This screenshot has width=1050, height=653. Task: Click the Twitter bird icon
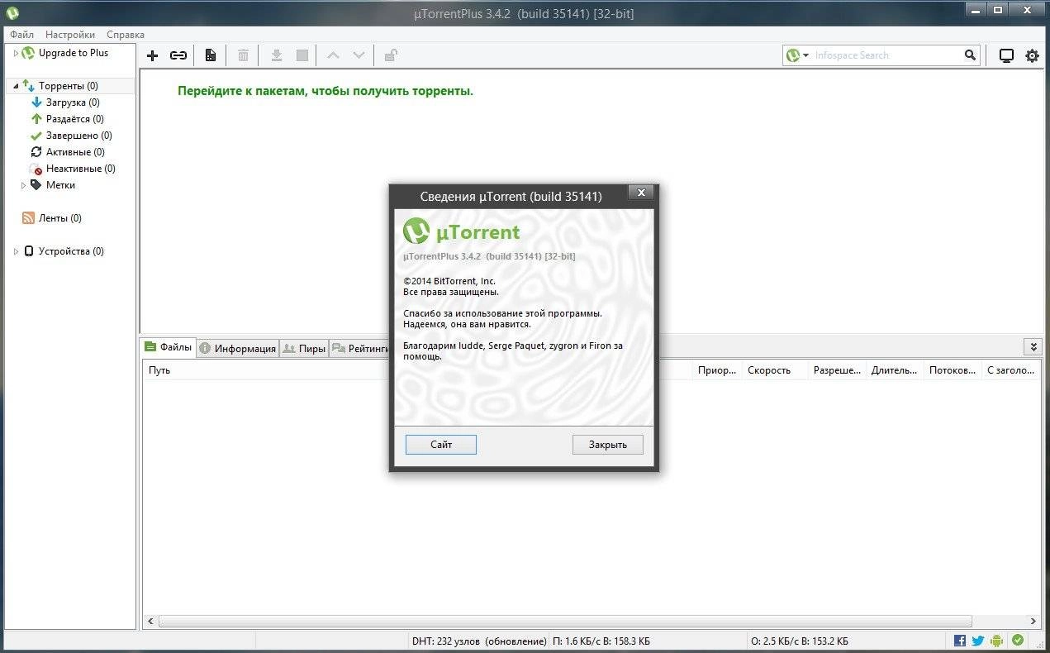pyautogui.click(x=977, y=640)
